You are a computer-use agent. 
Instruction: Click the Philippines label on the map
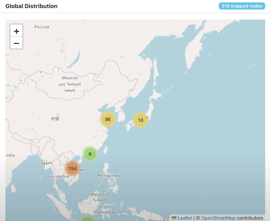tap(109, 175)
